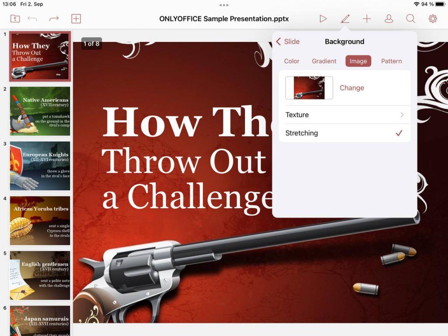Image resolution: width=448 pixels, height=336 pixels.
Task: Open collaboration user icon
Action: (389, 19)
